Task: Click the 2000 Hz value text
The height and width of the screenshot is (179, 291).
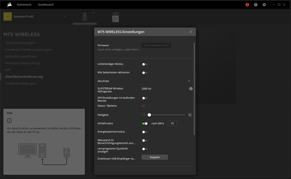Action: click(x=147, y=89)
